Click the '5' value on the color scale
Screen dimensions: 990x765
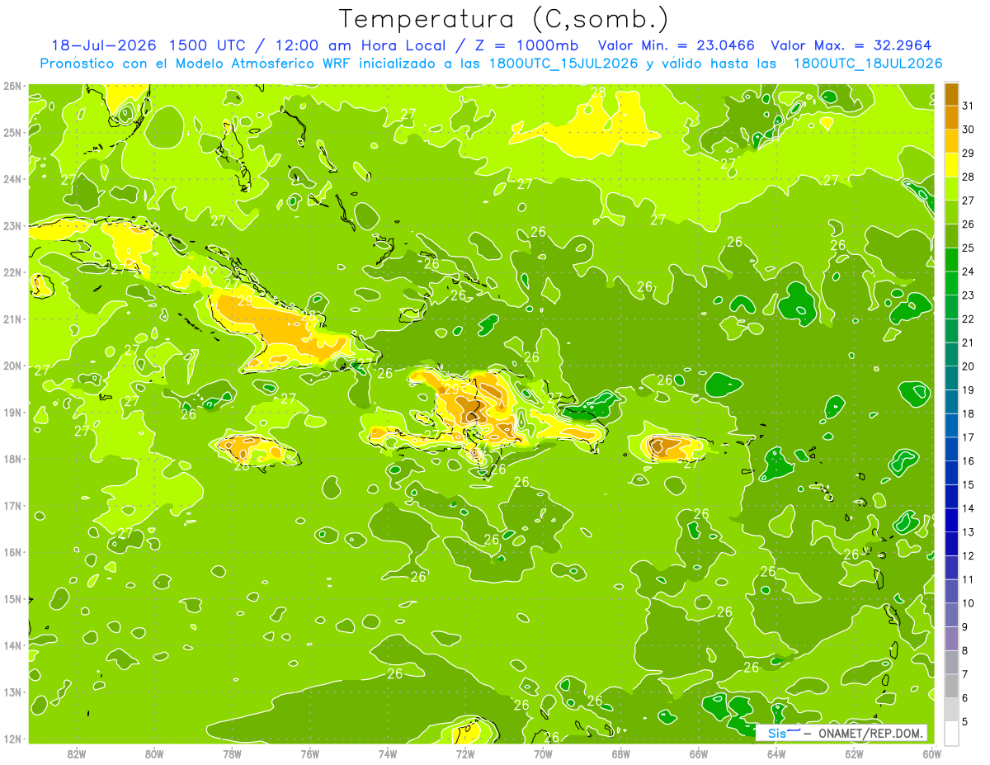[x=964, y=721]
